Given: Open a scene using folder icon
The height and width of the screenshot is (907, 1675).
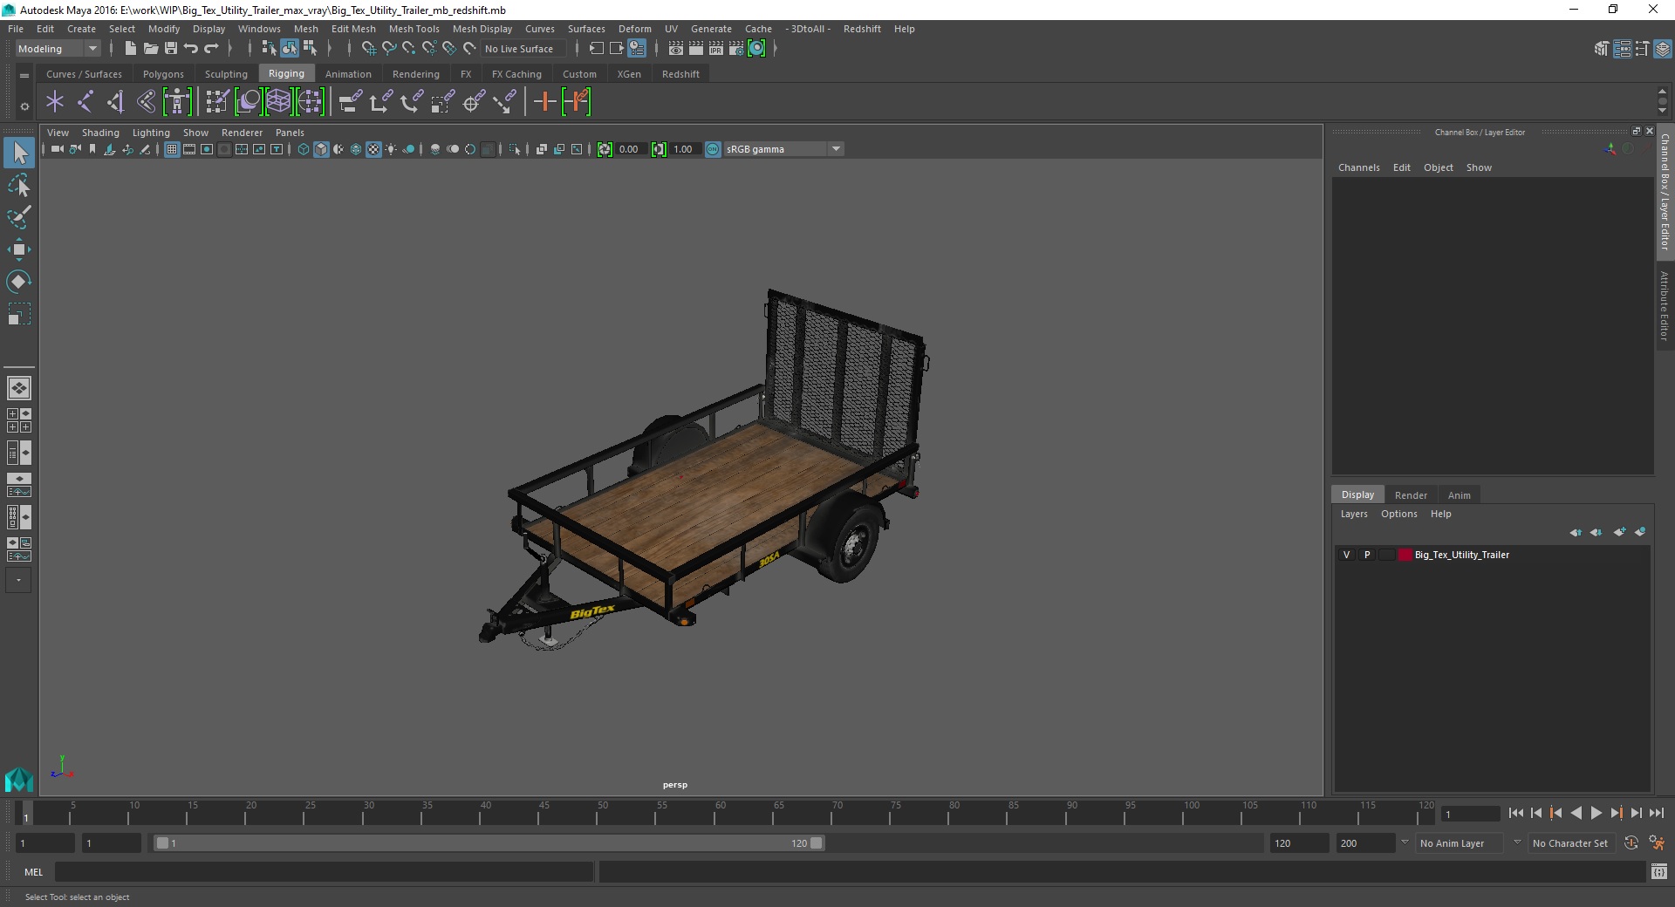Looking at the screenshot, I should [150, 49].
